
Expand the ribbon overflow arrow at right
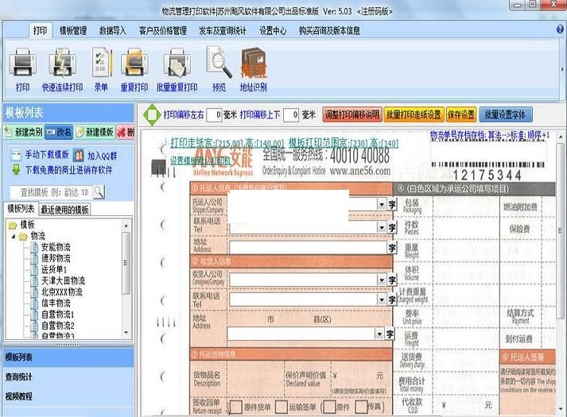tap(562, 69)
